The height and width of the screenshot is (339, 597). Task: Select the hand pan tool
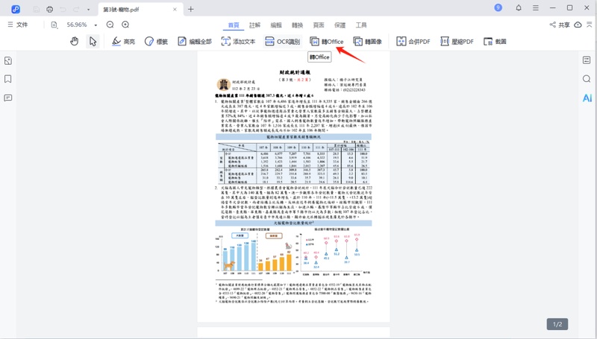[x=74, y=41]
